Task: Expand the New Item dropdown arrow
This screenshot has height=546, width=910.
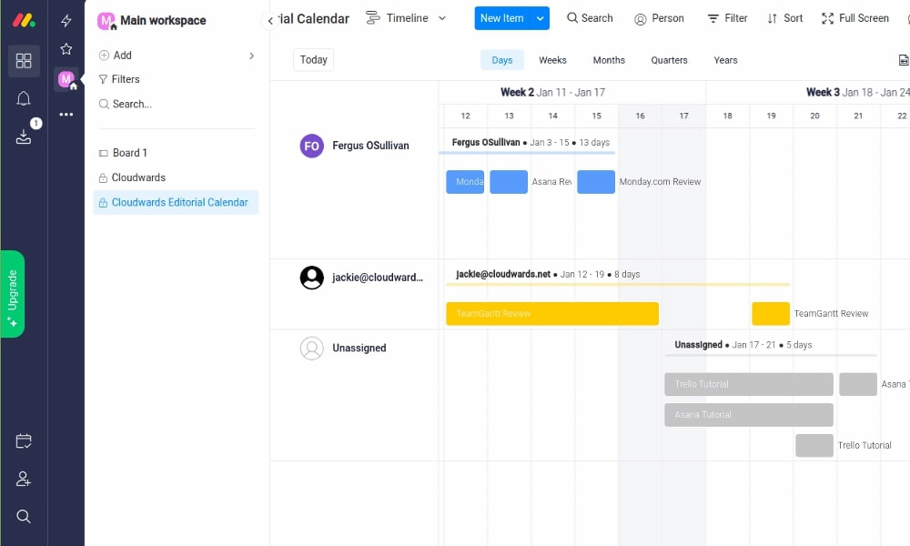Action: [541, 17]
